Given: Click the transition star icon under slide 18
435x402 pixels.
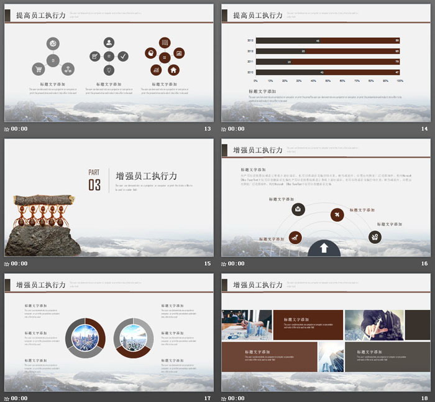Looking at the screenshot, I should (x=224, y=398).
